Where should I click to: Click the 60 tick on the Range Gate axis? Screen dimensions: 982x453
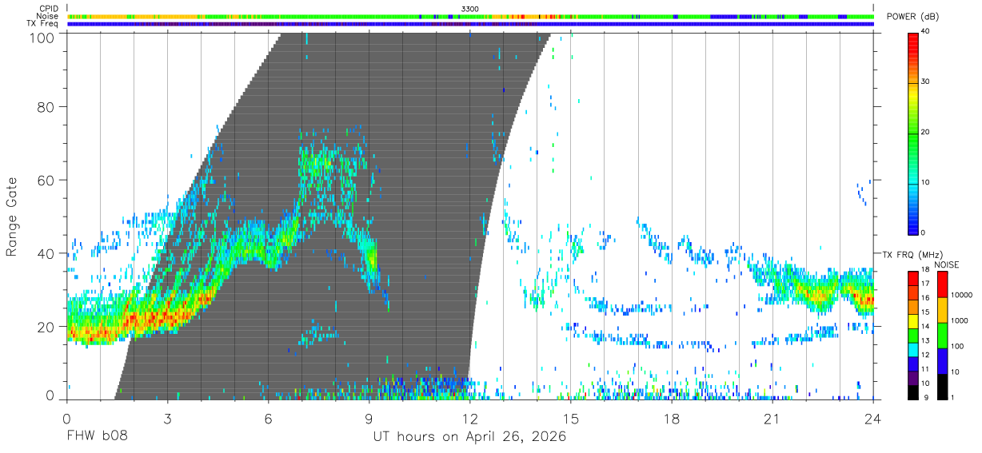click(47, 181)
